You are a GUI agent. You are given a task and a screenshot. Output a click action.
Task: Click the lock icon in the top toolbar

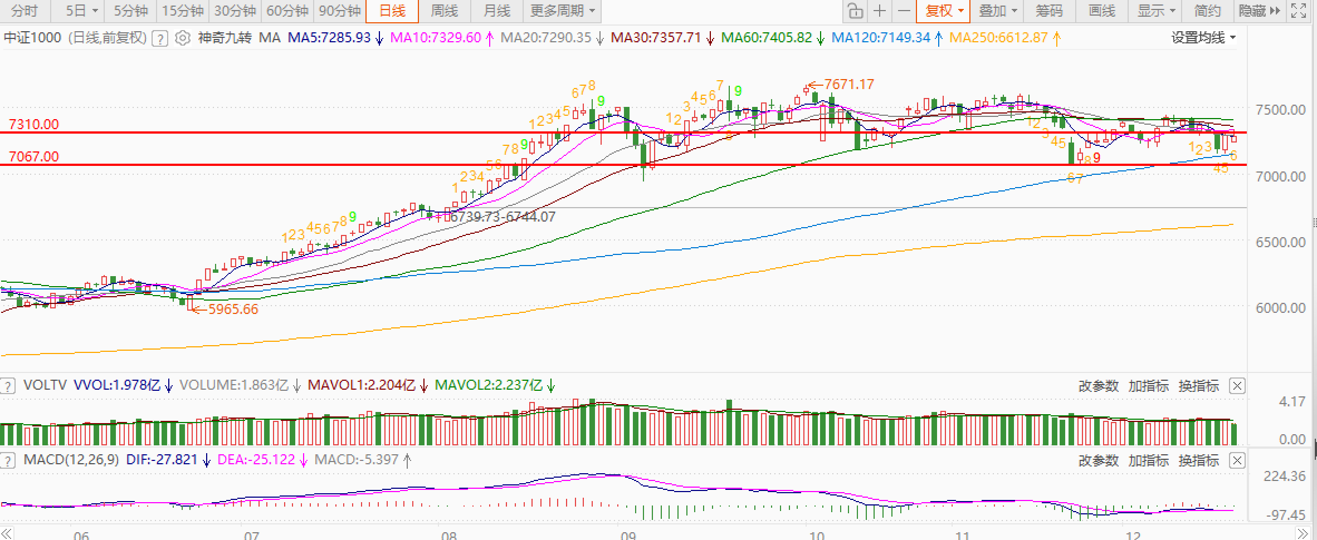(855, 11)
